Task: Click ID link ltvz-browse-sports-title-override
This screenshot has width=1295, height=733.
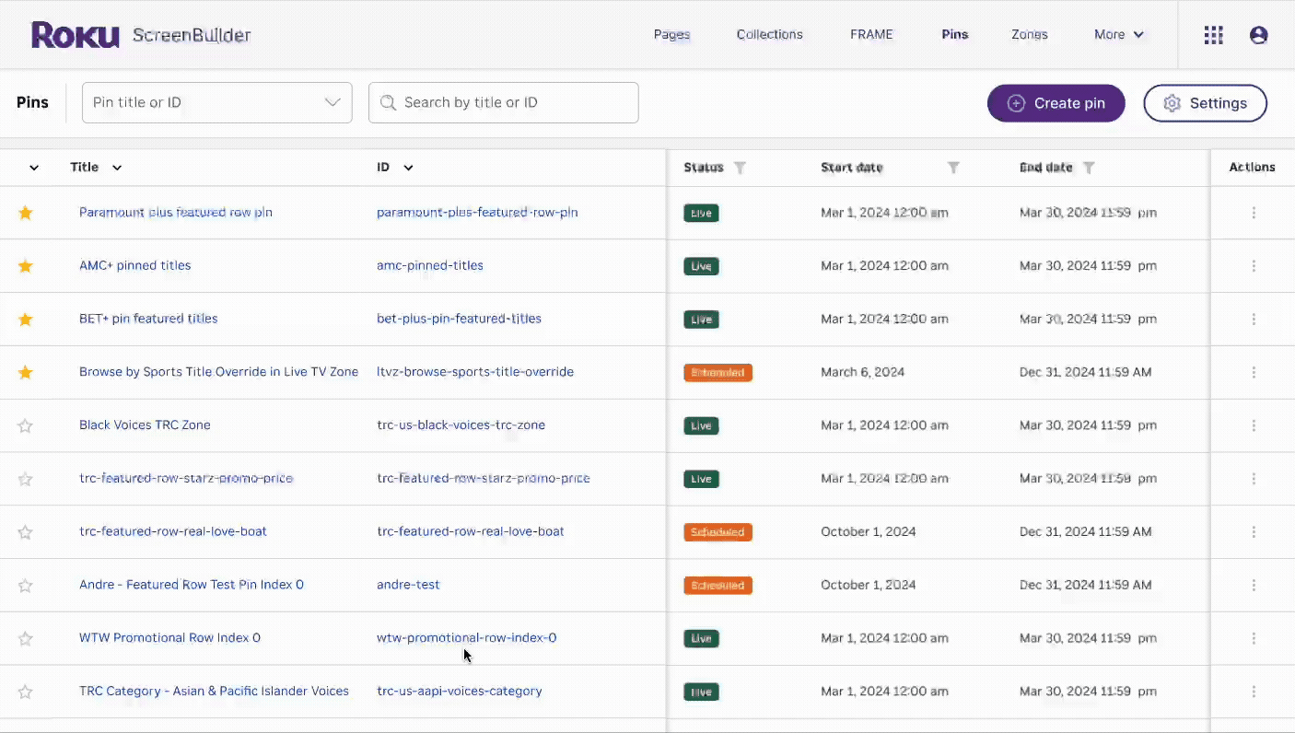Action: 475,373
